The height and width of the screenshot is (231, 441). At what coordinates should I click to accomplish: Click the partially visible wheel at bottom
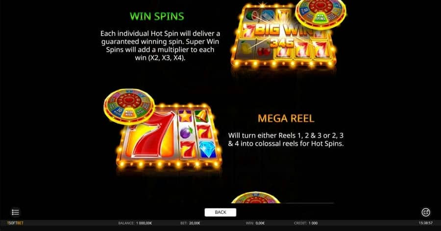pyautogui.click(x=256, y=198)
